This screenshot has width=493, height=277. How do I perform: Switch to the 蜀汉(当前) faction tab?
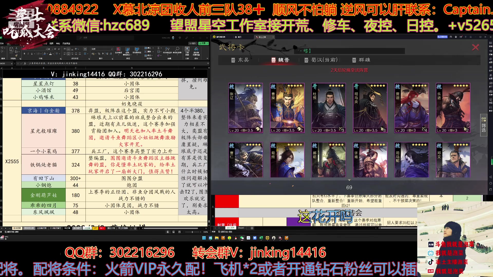tap(321, 60)
